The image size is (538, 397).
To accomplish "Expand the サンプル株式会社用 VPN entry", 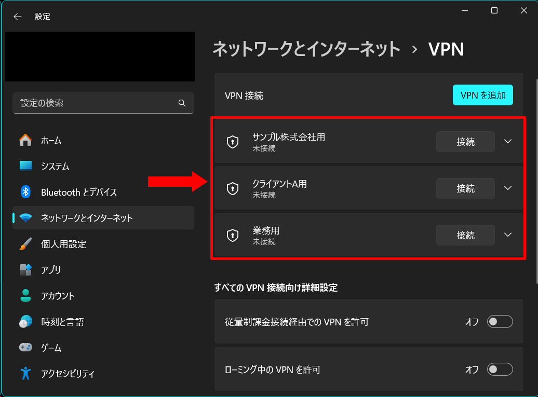I will click(507, 141).
